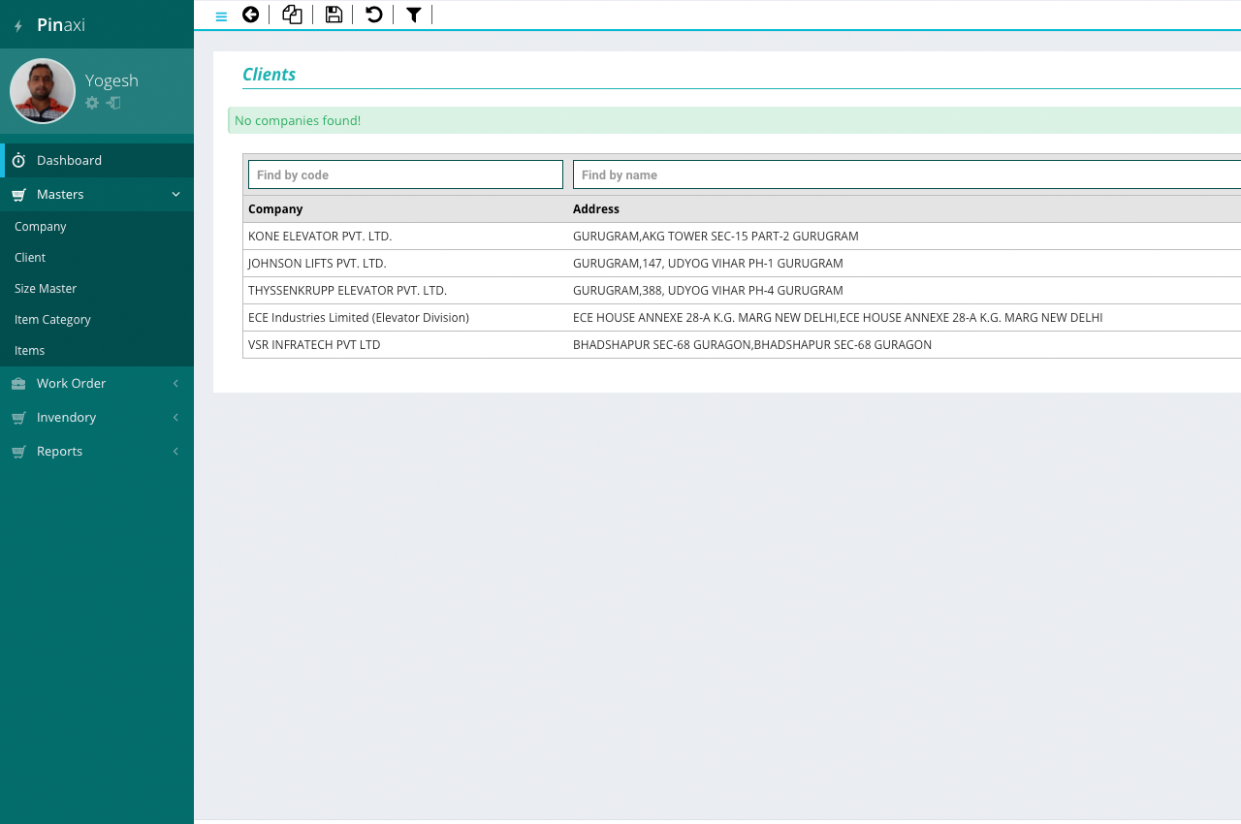Click the logout icon beside the gear
The image size is (1241, 824).
tap(113, 103)
